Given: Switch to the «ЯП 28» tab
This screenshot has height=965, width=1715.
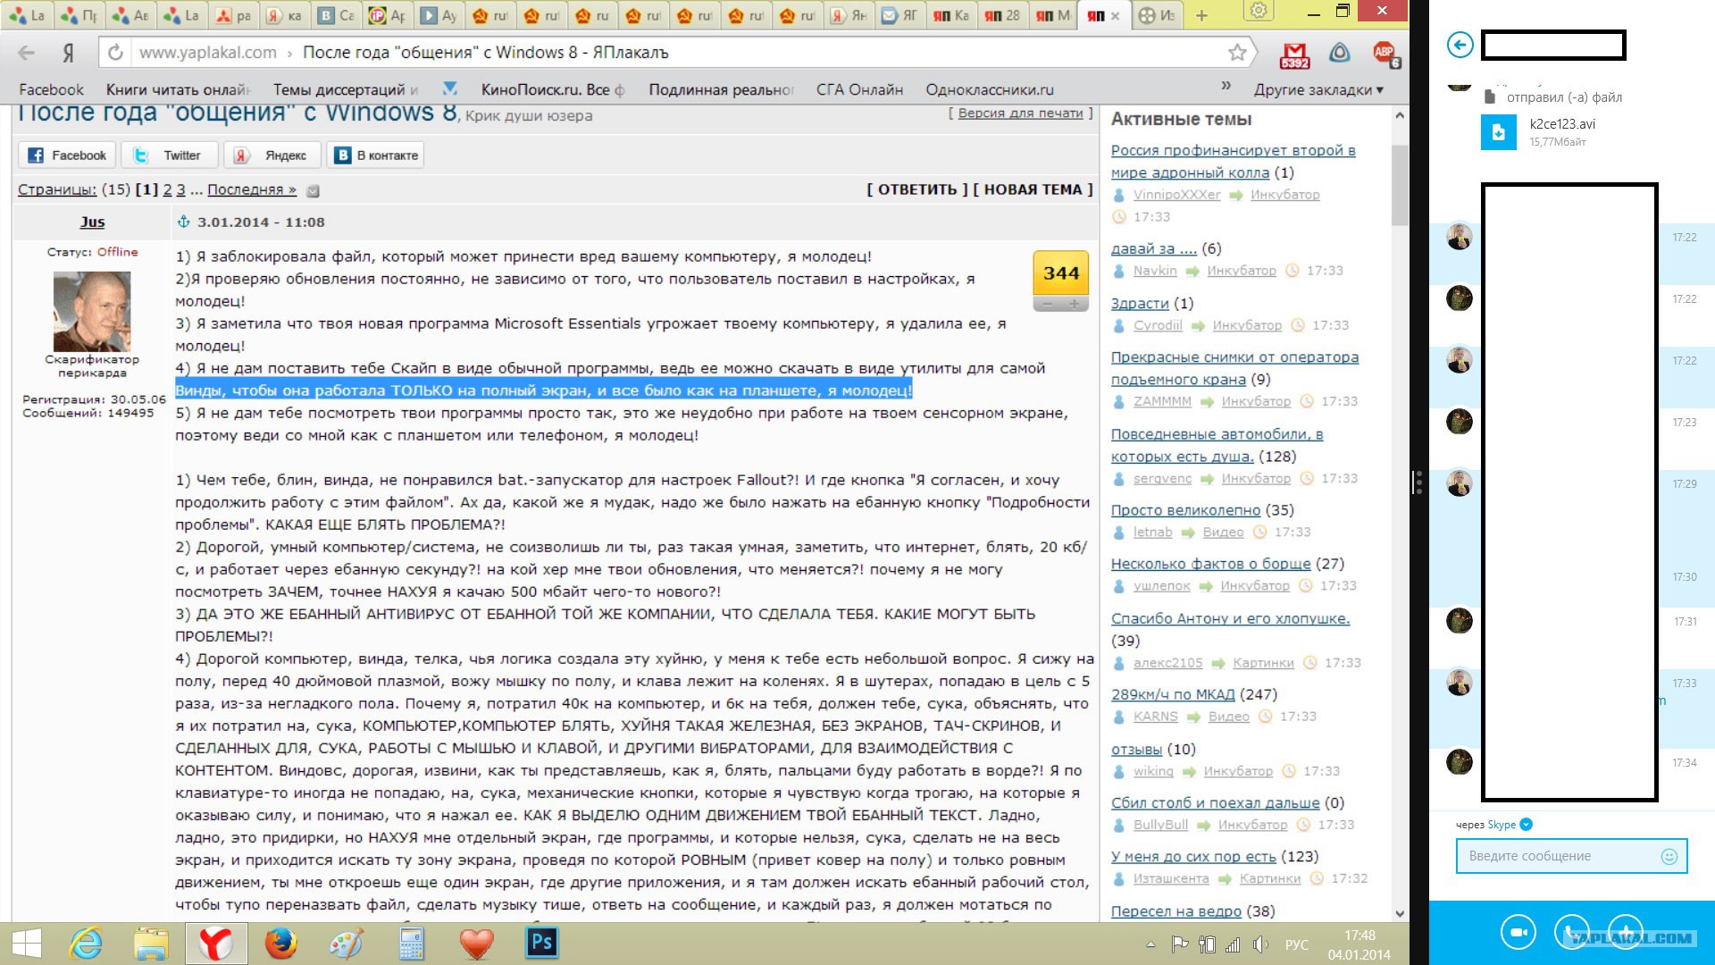Looking at the screenshot, I should (x=1003, y=15).
